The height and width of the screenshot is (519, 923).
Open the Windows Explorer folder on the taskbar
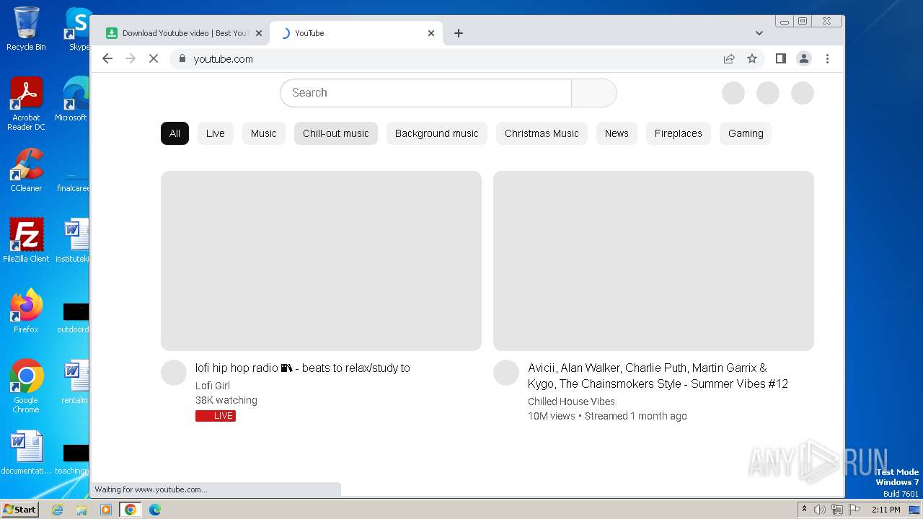coord(81,510)
